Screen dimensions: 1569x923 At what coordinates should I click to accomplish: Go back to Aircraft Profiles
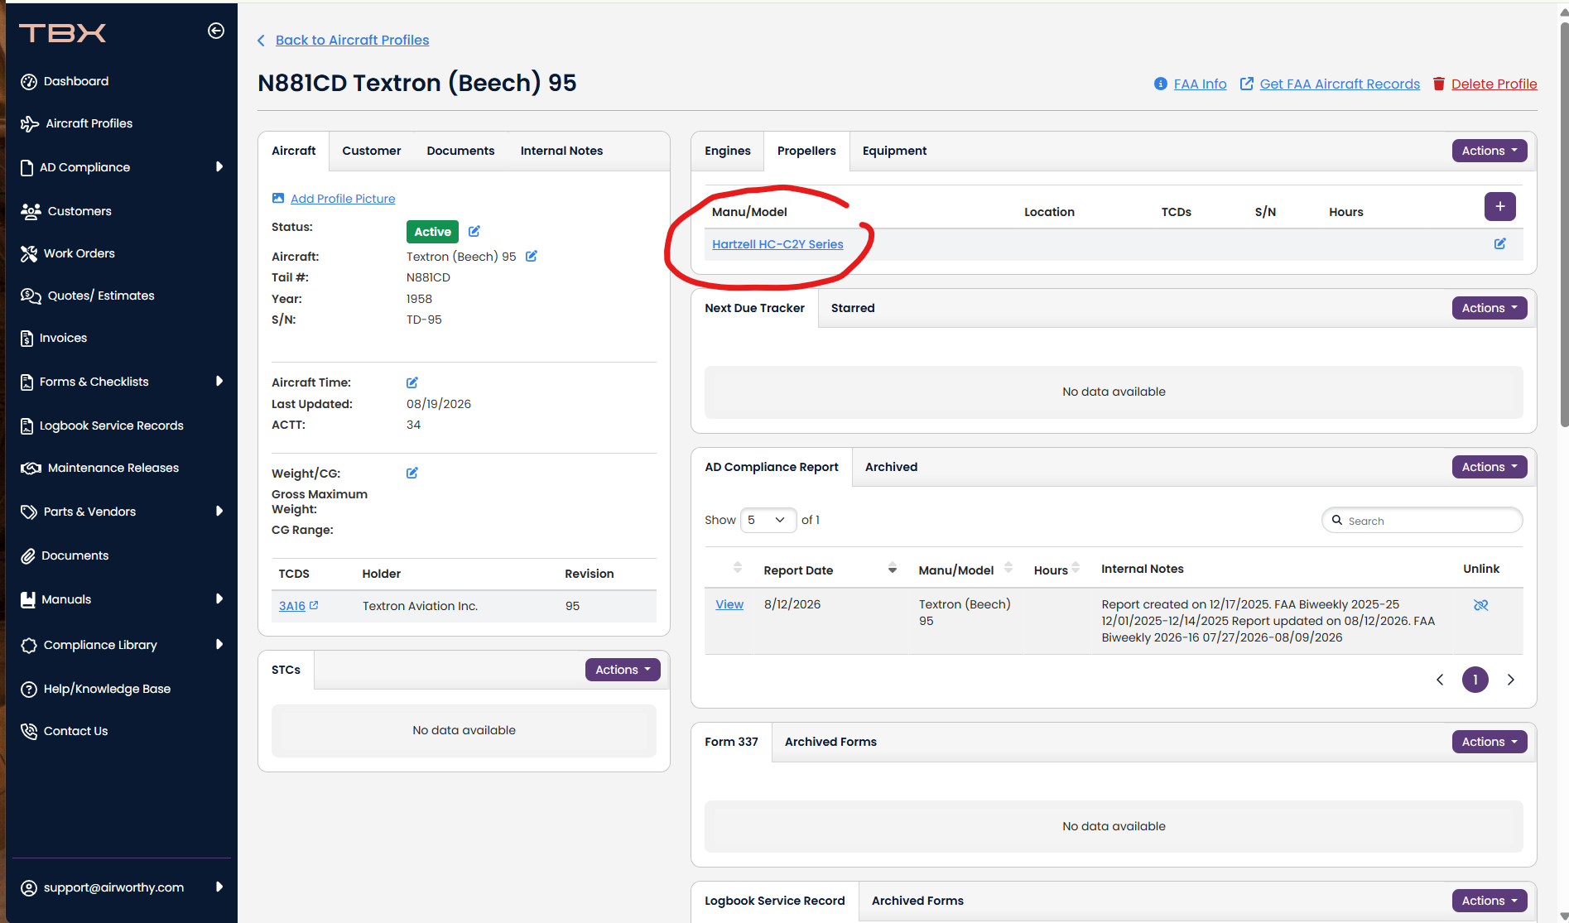point(352,40)
